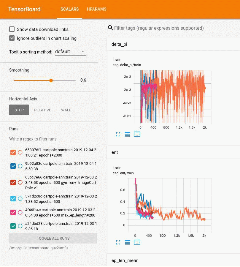Fit domain to data on ent chart
240x267 pixels.
pos(137,242)
